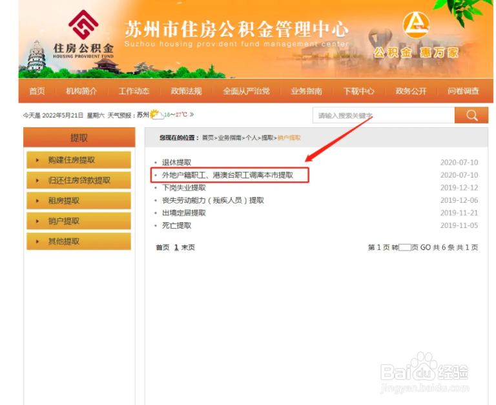
Task: Open the 下岗失业提取 article link
Action: (x=184, y=187)
